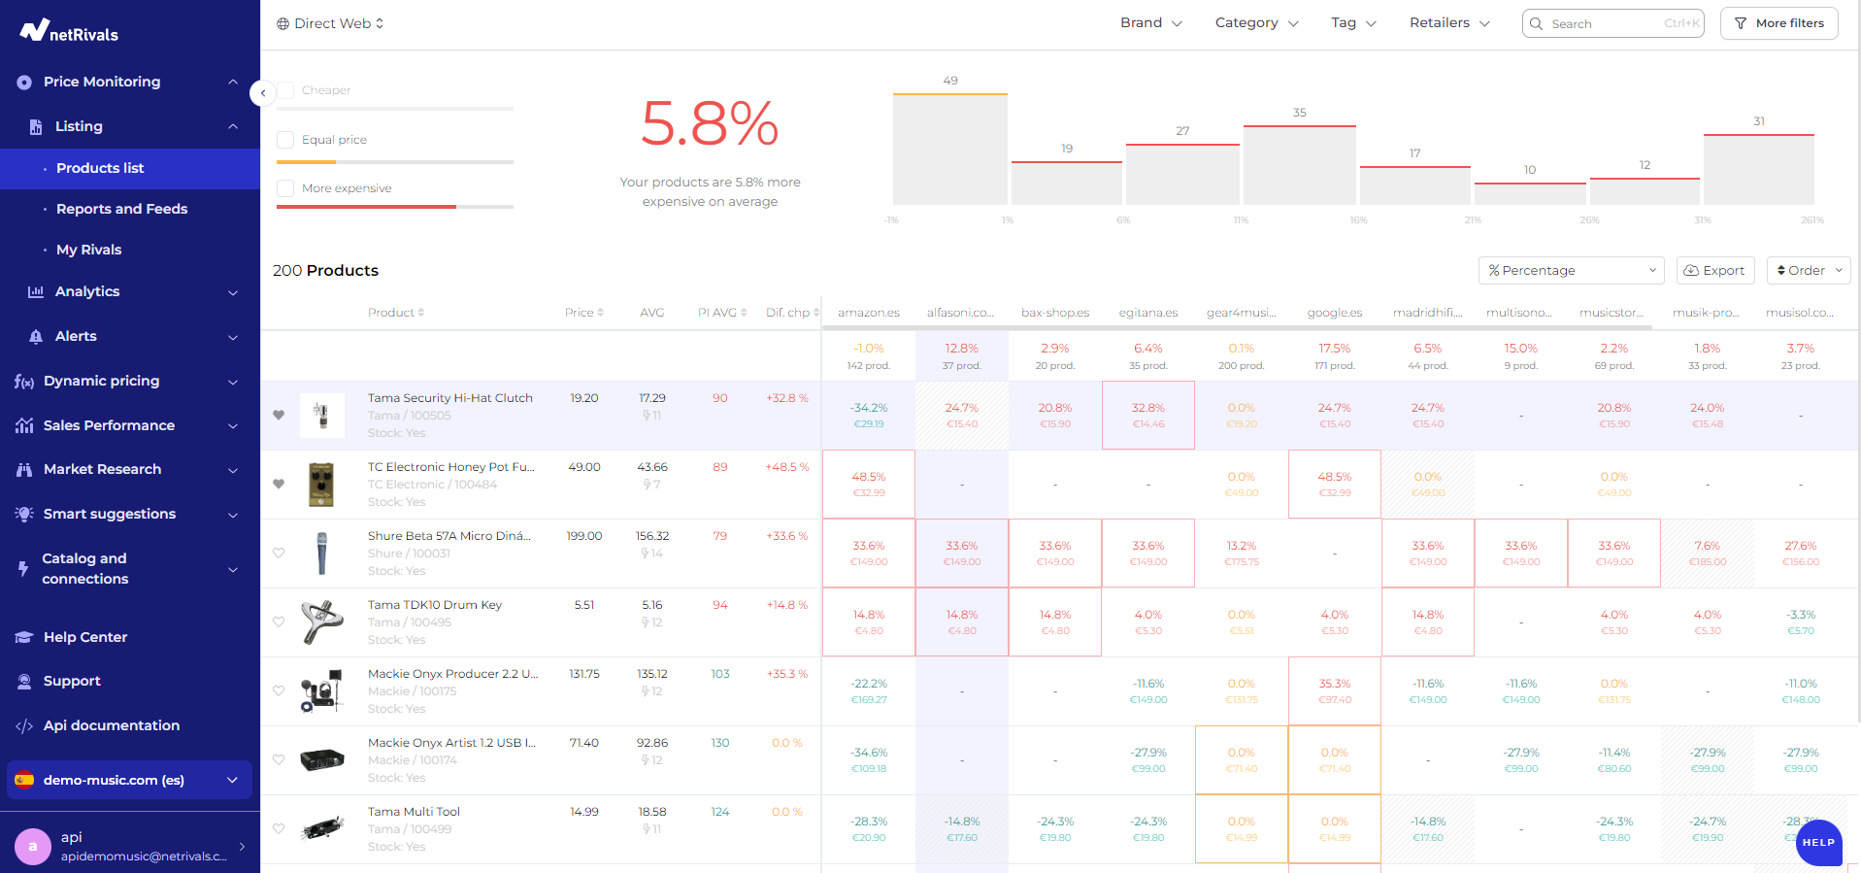Click the Market Research binoculars icon
Viewport: 1861px width, 873px height.
24,470
